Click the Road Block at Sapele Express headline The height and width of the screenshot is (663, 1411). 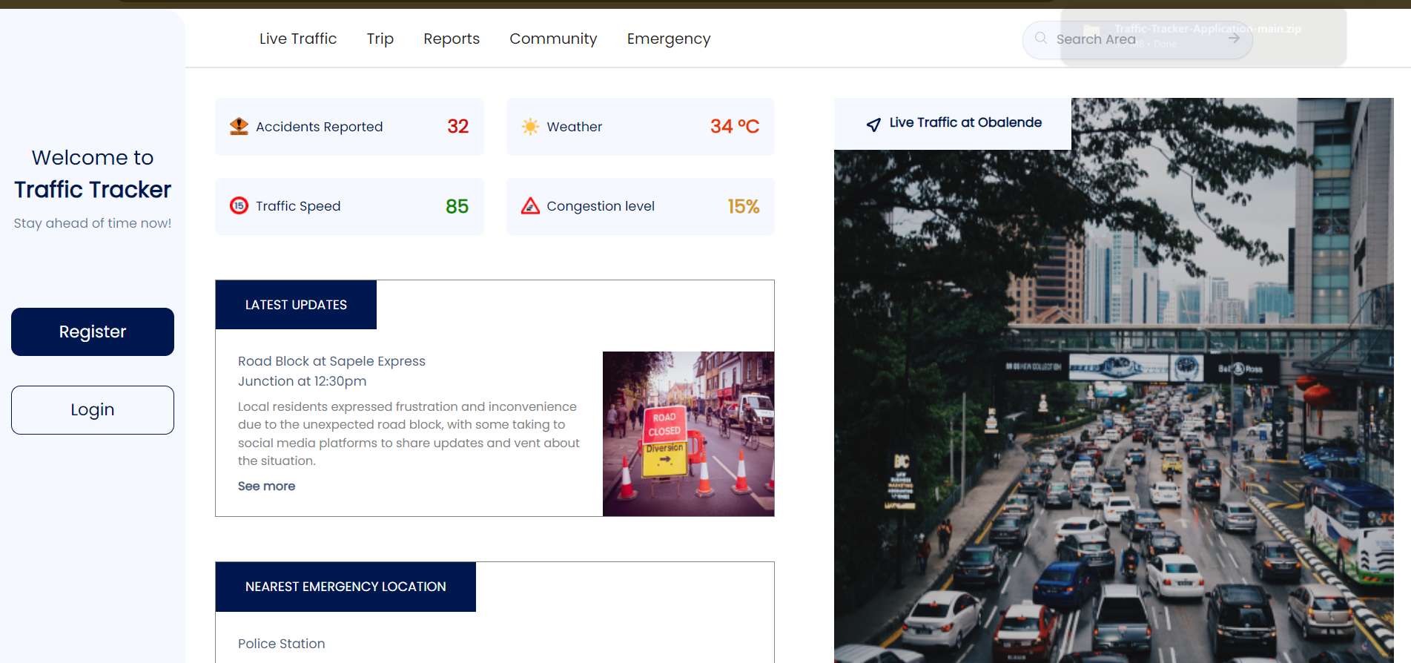331,371
